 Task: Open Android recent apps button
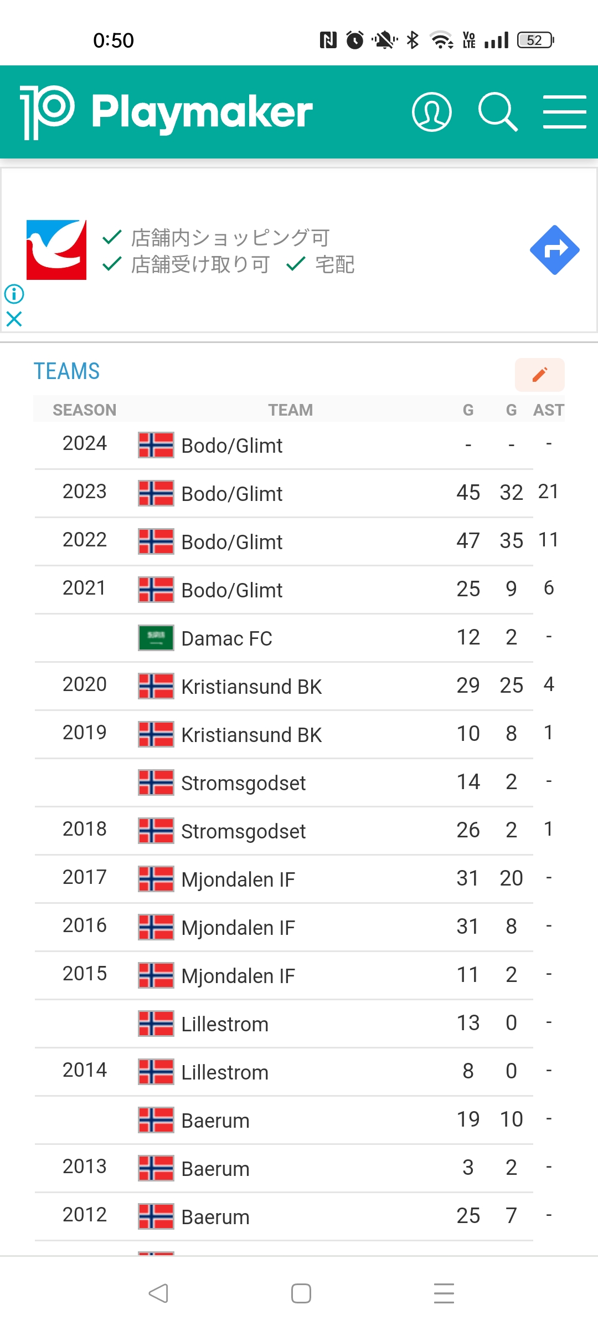click(x=444, y=1293)
